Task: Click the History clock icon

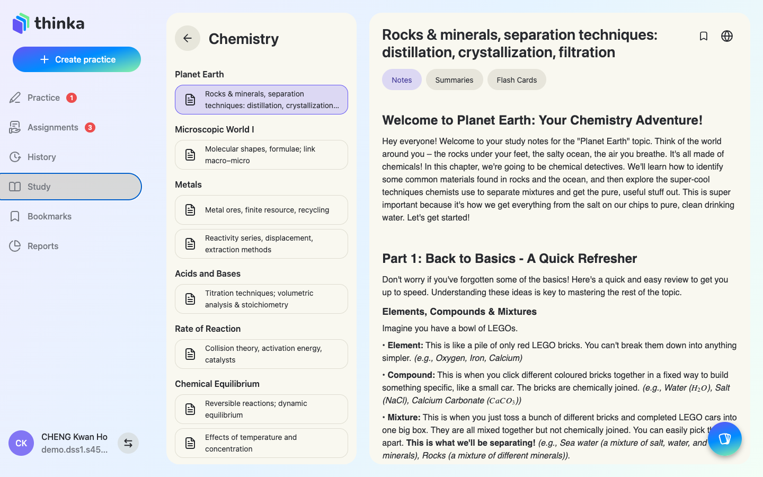Action: (15, 157)
